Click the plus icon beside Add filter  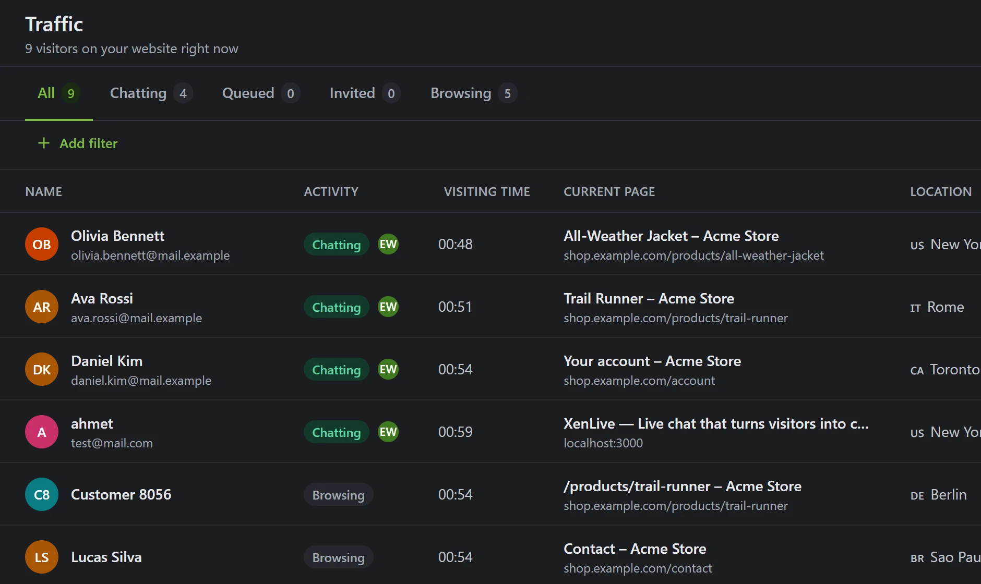pos(44,143)
